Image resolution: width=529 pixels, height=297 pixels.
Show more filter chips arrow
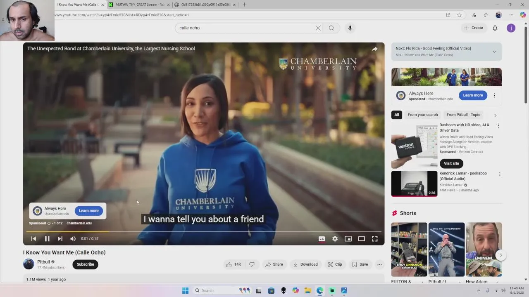(x=495, y=115)
